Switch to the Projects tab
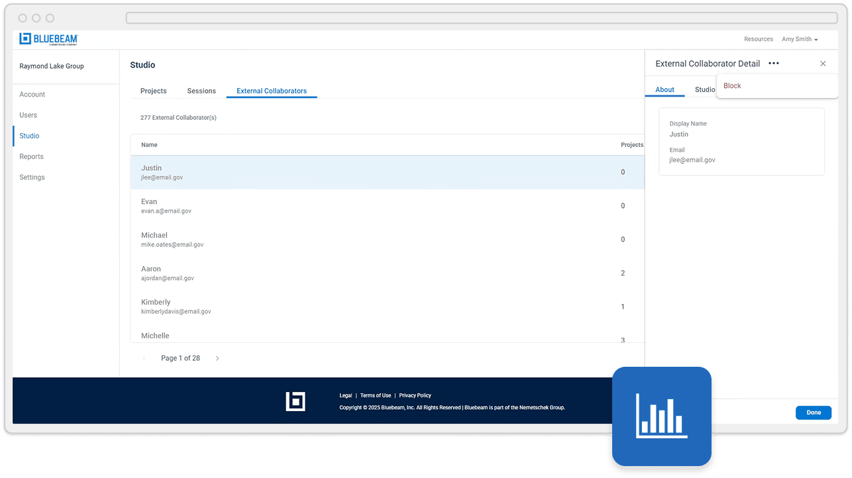Viewport: 852px width, 478px height. tap(153, 91)
